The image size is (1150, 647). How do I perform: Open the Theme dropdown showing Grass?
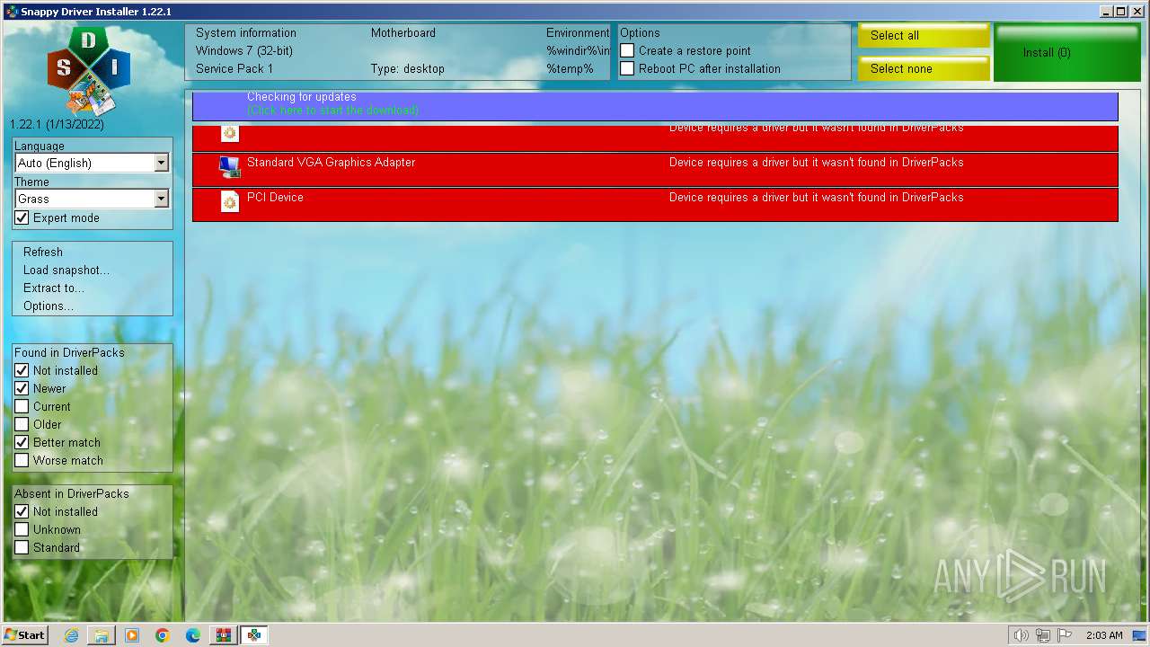(92, 199)
